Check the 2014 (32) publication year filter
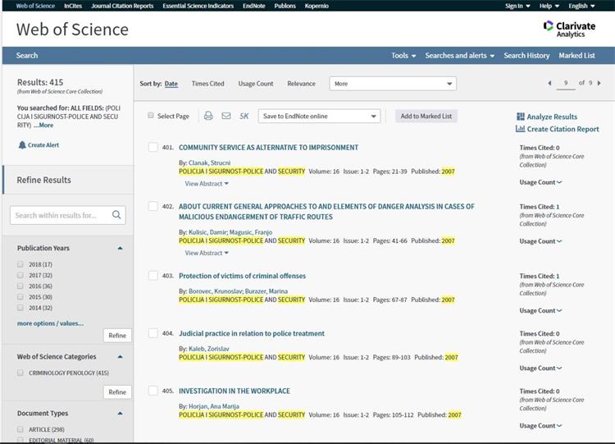Image resolution: width=615 pixels, height=444 pixels. (20, 308)
